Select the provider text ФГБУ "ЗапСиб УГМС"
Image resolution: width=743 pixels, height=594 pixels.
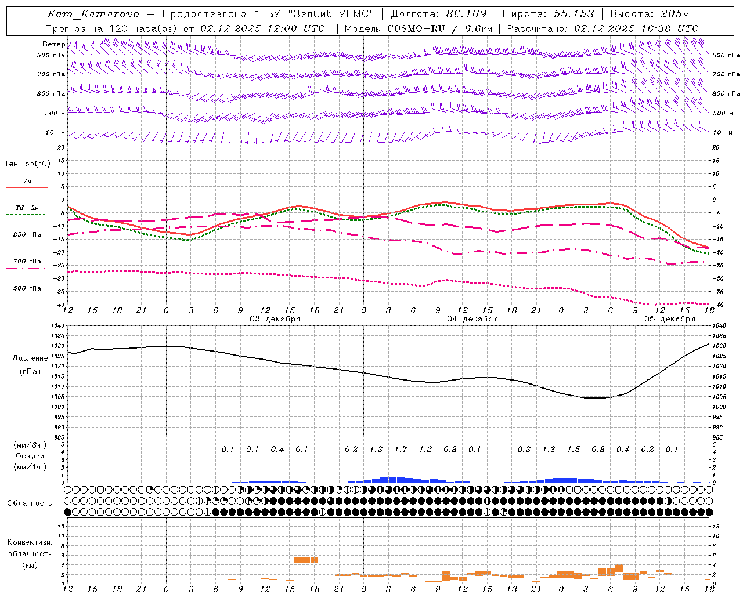315,14
